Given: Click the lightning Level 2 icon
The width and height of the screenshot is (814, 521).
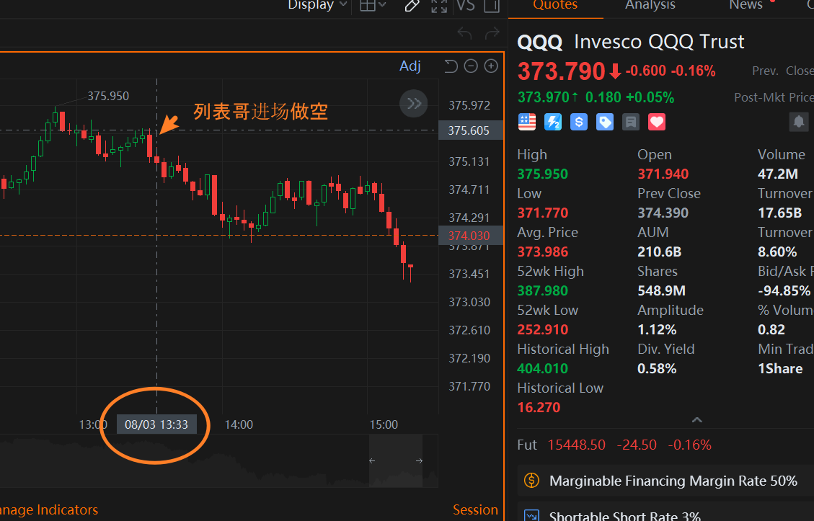Looking at the screenshot, I should (553, 122).
